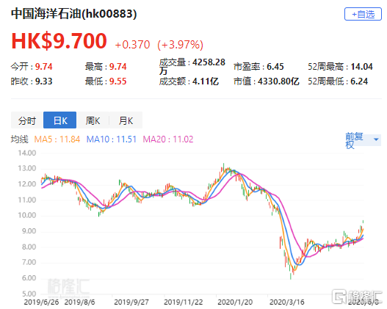387x309 pixels.
Task: Click the 市盈率 P/E value 6.45
Action: point(275,67)
